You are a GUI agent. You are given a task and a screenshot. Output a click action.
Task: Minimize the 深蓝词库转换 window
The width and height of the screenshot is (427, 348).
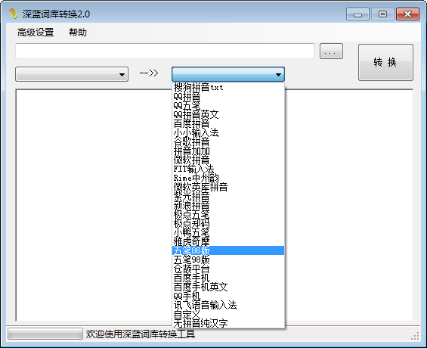tap(357, 14)
